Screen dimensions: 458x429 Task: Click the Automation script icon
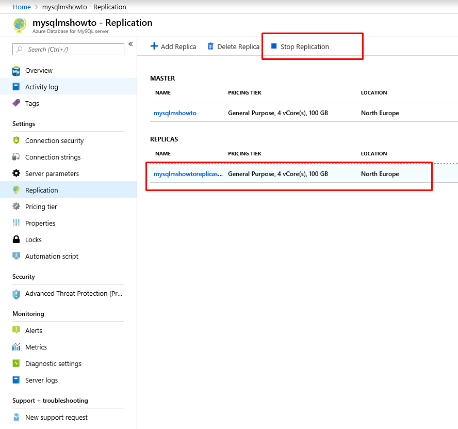coord(17,256)
